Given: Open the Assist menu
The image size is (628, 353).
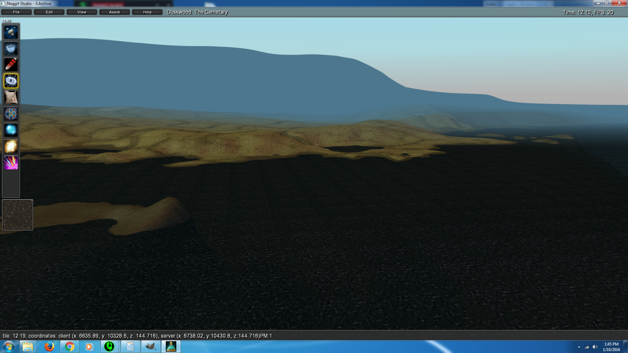Looking at the screenshot, I should 115,12.
